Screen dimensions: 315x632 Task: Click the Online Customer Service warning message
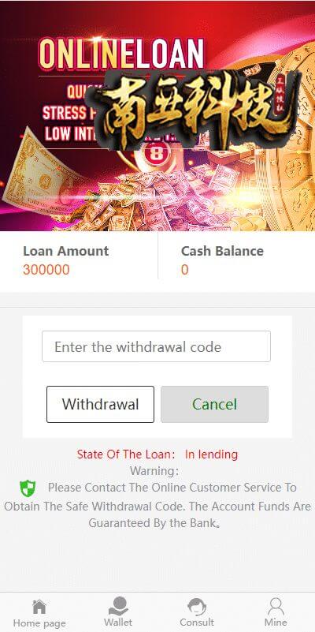(157, 506)
